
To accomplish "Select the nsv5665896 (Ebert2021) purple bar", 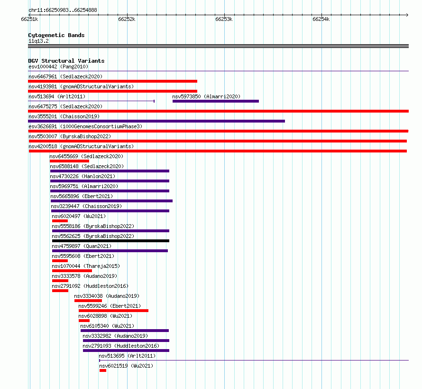I will (x=112, y=201).
